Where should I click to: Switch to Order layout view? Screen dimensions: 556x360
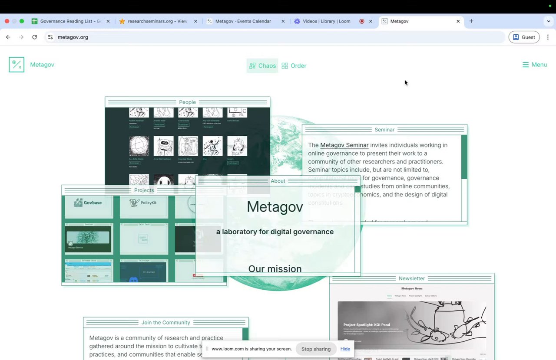[294, 66]
